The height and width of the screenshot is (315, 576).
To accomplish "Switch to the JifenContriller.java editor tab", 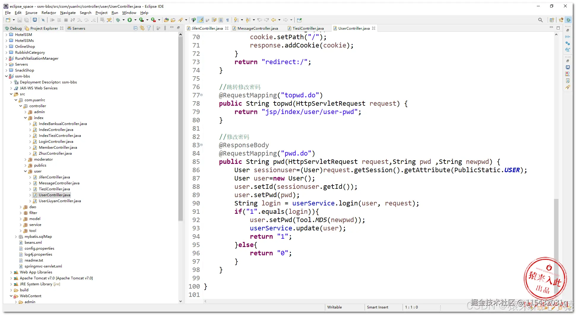I will pyautogui.click(x=207, y=28).
